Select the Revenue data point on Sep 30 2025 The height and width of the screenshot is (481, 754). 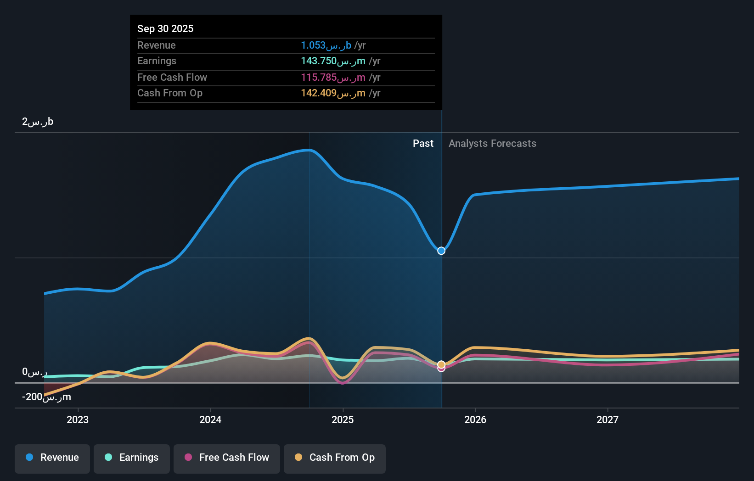point(441,251)
